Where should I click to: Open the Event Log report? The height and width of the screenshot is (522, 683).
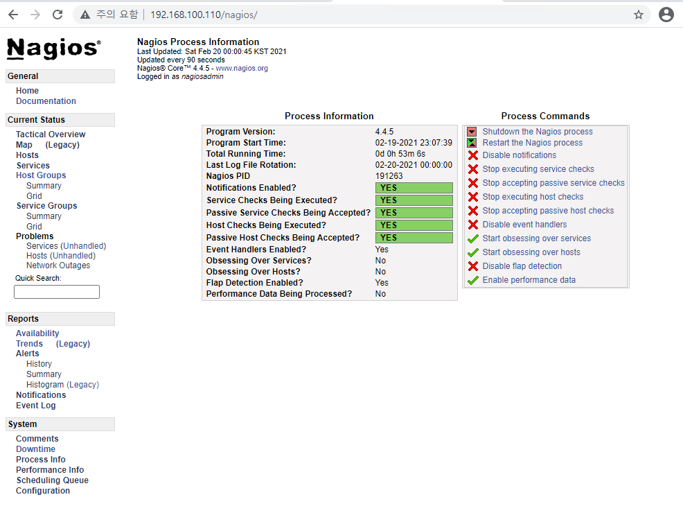36,406
